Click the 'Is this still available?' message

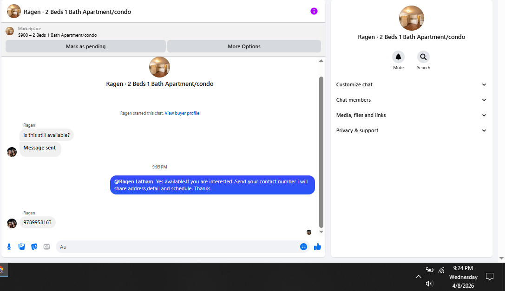tap(46, 135)
